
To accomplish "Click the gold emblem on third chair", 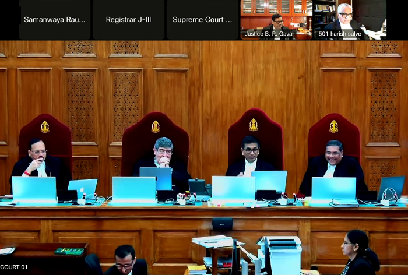I will pyautogui.click(x=253, y=125).
